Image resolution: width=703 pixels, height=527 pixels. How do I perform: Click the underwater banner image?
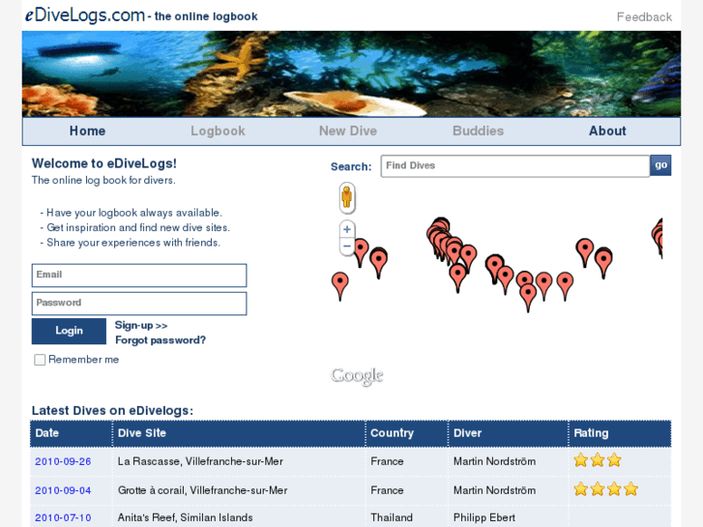point(352,74)
